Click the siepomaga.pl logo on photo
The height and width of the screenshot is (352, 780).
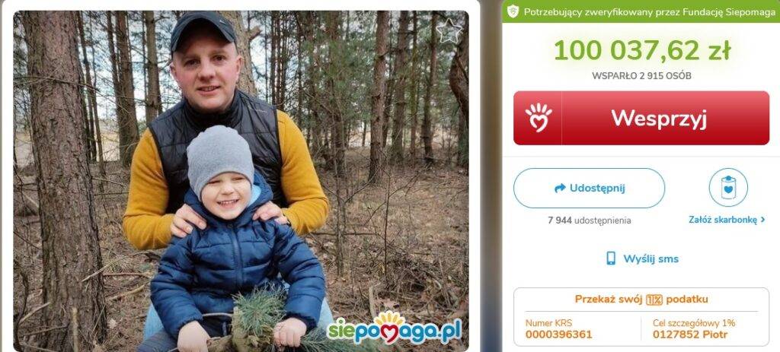[394, 328]
